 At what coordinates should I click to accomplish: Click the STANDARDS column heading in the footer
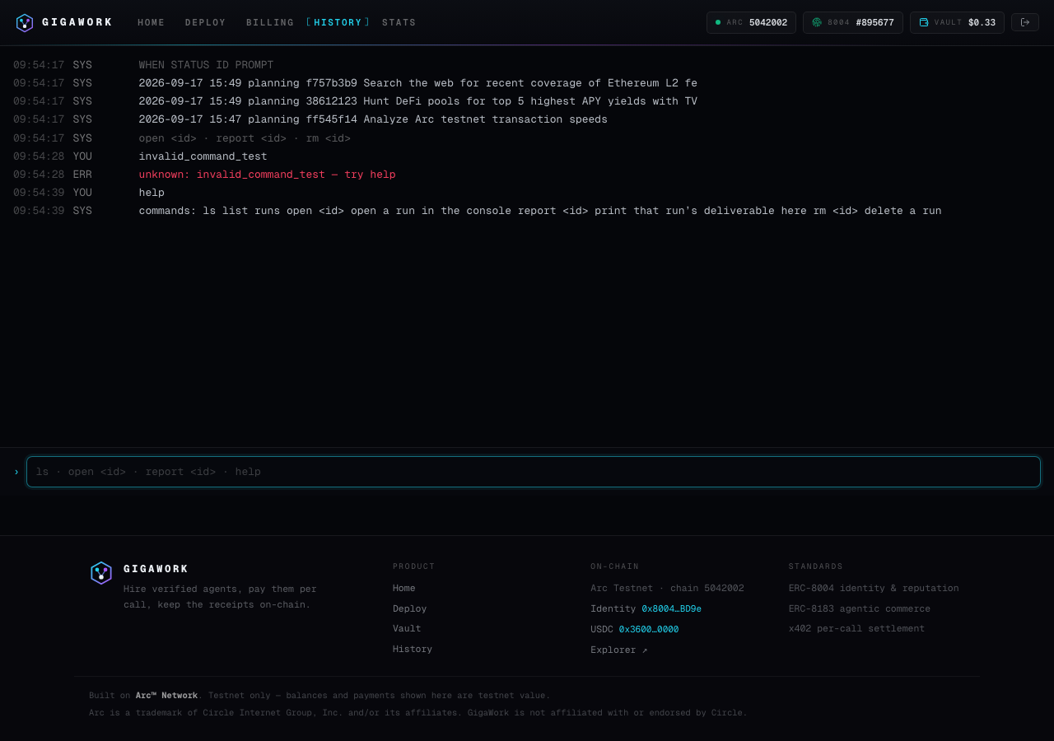[x=816, y=566]
